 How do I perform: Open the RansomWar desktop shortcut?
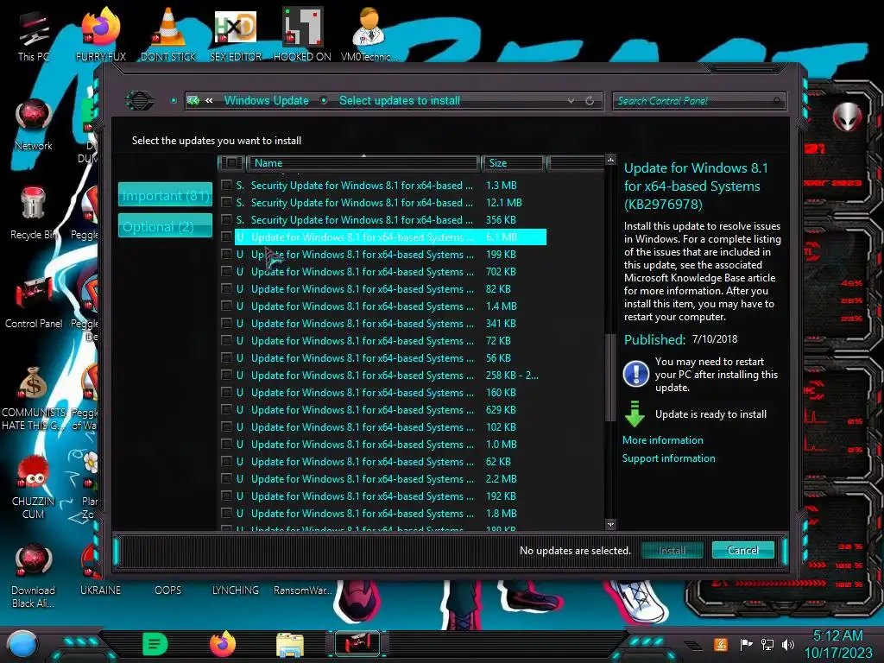tap(302, 590)
